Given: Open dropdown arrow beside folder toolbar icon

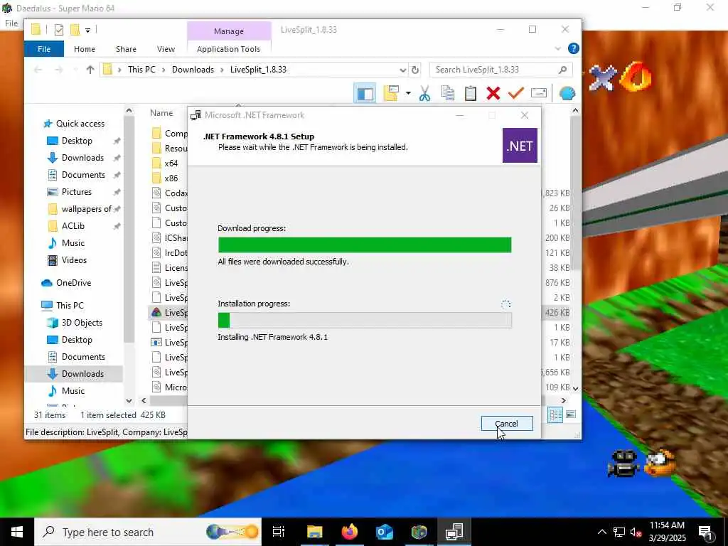Looking at the screenshot, I should [x=408, y=93].
